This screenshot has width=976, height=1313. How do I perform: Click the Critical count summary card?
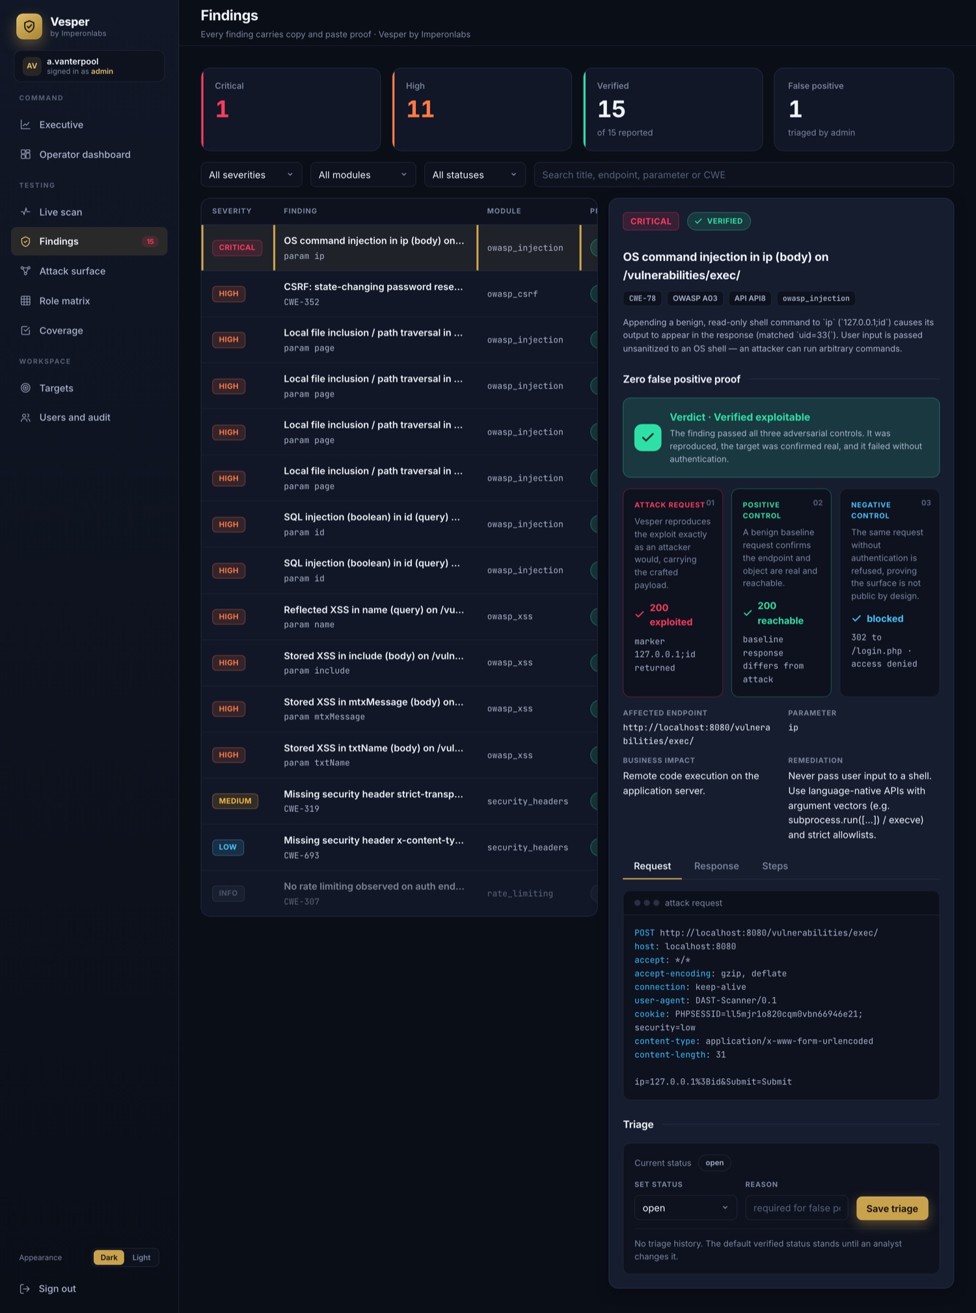[x=291, y=109]
